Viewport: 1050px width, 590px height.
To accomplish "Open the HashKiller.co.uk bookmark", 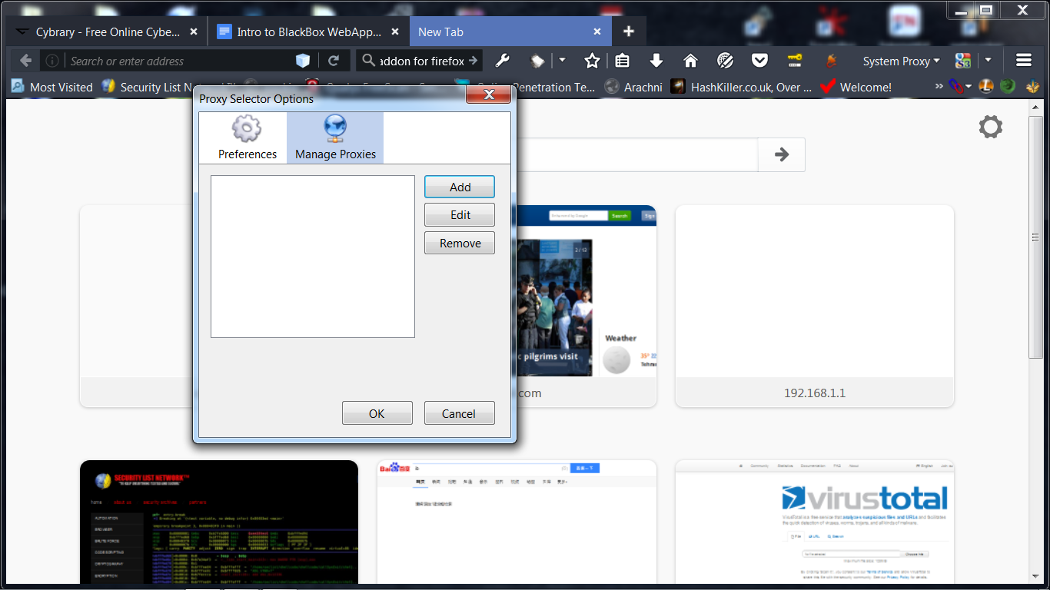I will point(742,87).
